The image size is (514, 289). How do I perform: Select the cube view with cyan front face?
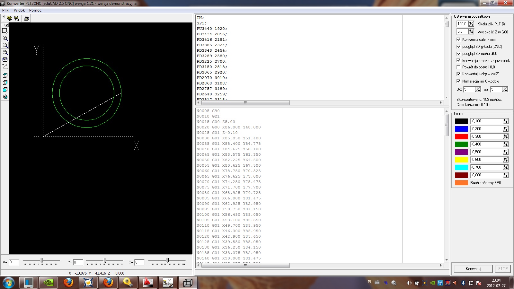[5, 90]
